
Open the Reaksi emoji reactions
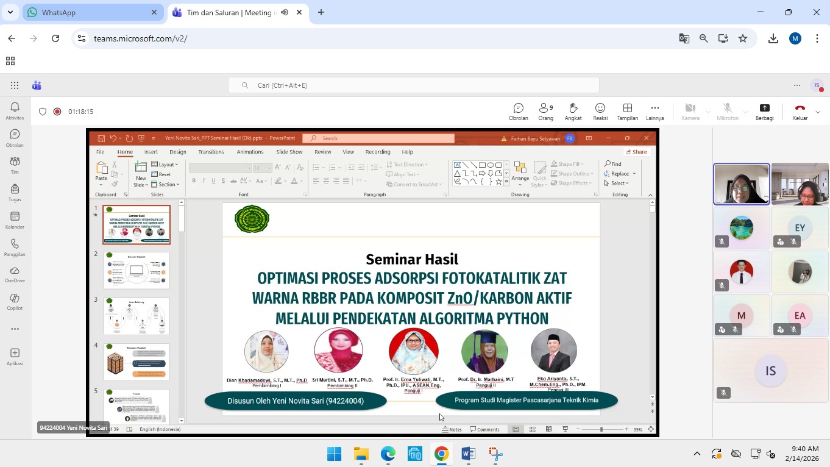click(600, 112)
